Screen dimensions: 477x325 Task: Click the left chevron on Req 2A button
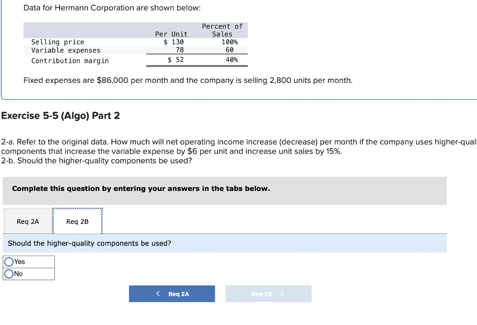point(158,293)
